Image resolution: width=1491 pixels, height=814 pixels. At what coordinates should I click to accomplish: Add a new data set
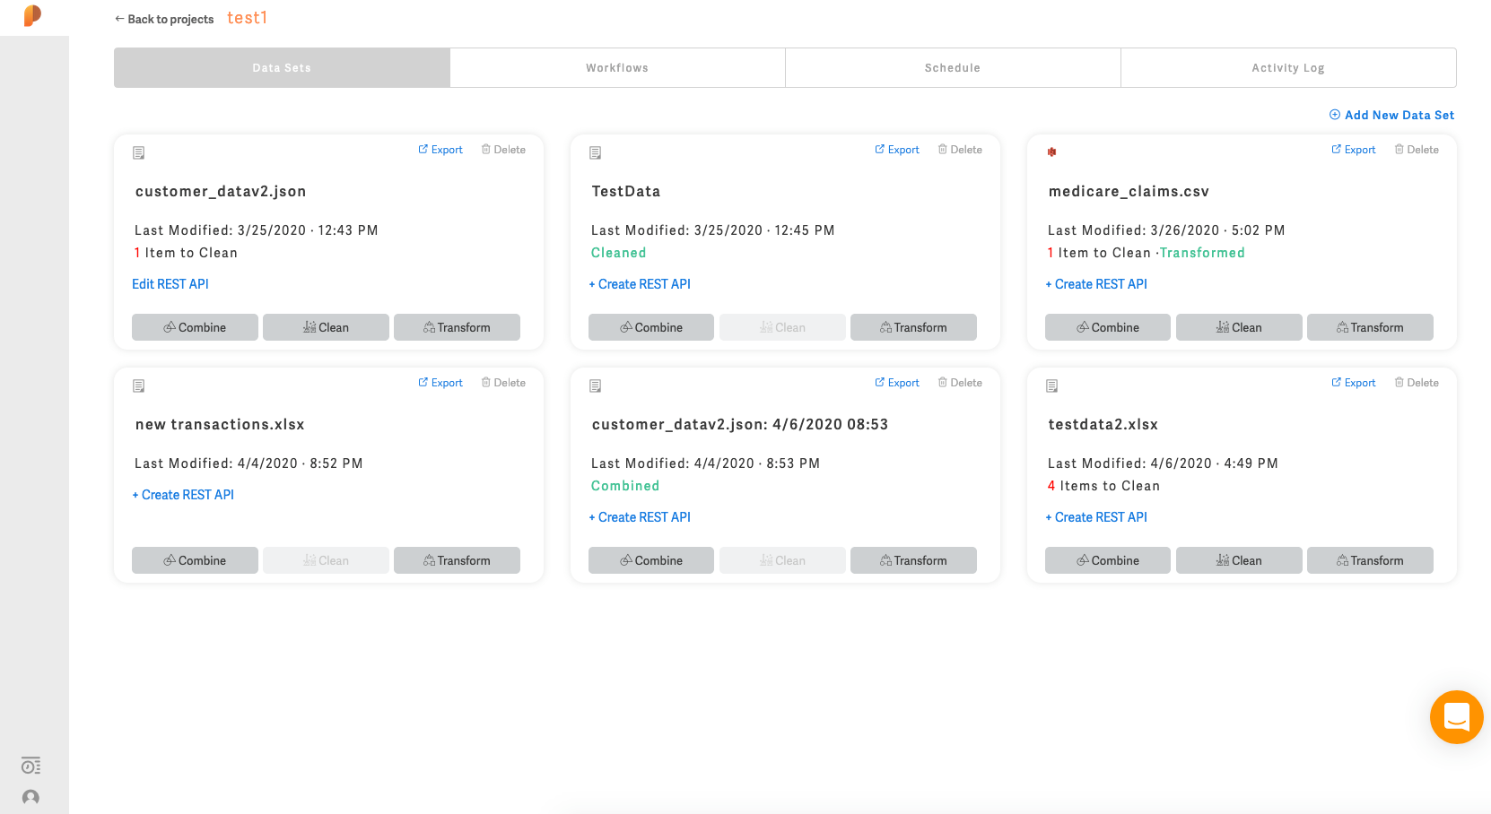(1391, 115)
